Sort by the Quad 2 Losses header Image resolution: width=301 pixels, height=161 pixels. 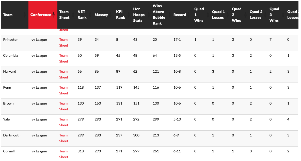256,15
